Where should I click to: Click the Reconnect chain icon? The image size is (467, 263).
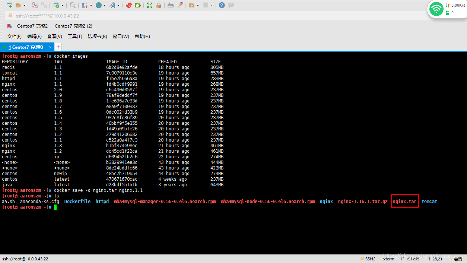tap(44, 5)
